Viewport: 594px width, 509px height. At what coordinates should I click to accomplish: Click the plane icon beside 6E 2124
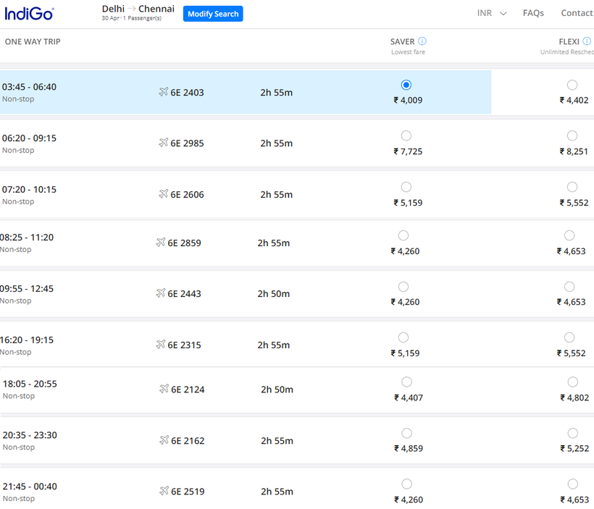tap(164, 389)
